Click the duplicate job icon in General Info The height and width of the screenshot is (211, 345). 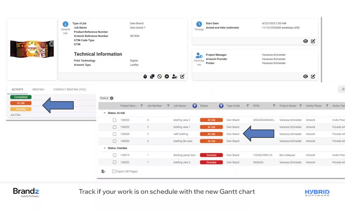(x=152, y=76)
